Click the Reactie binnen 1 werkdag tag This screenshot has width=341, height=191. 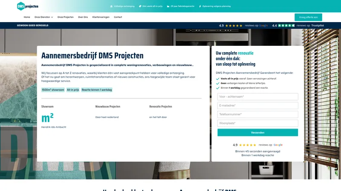click(97, 90)
